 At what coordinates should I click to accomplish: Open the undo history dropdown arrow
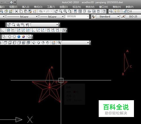[x=44, y=11]
